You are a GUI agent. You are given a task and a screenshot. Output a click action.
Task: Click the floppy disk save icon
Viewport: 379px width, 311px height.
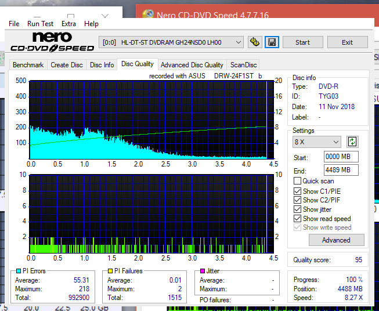pyautogui.click(x=272, y=42)
